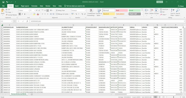Open Sort & Filter

pyautogui.click(x=173, y=13)
